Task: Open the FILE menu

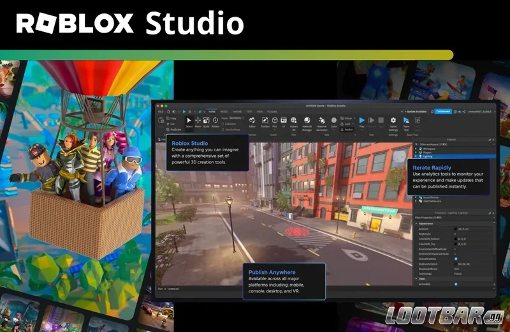Action: pyautogui.click(x=161, y=112)
